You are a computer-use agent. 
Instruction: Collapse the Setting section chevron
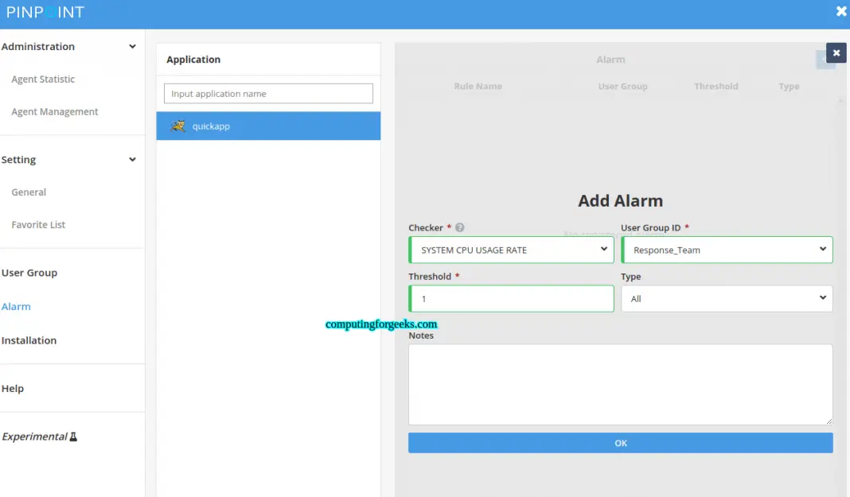131,159
